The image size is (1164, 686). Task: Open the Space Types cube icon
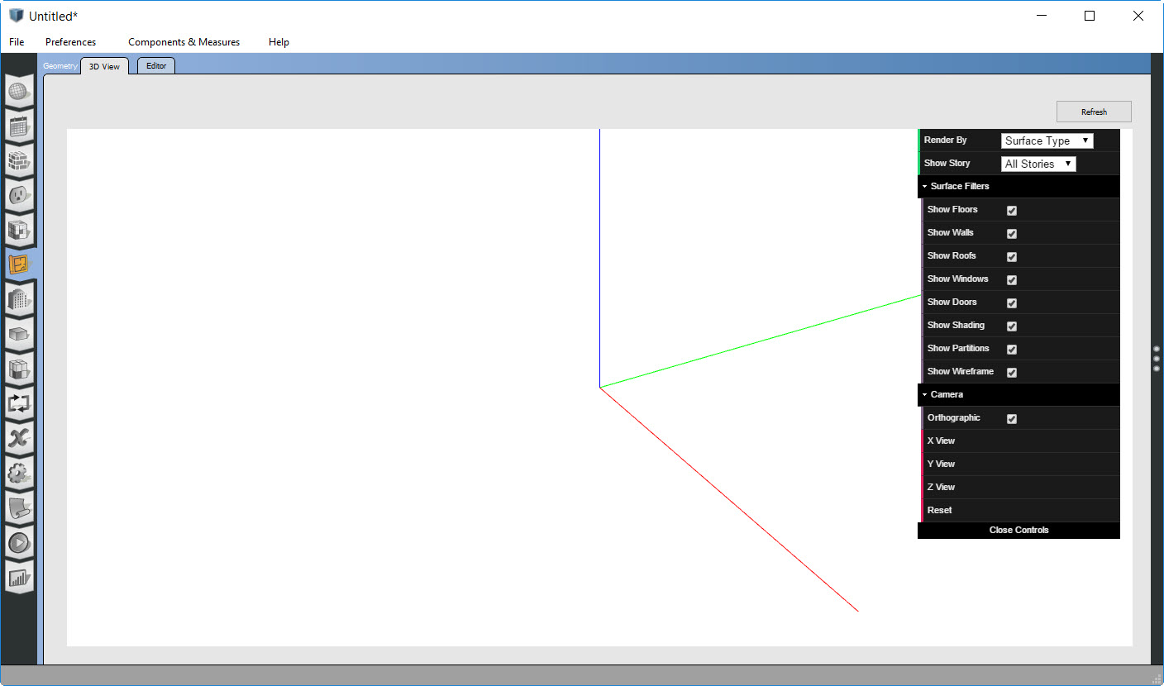tap(19, 231)
